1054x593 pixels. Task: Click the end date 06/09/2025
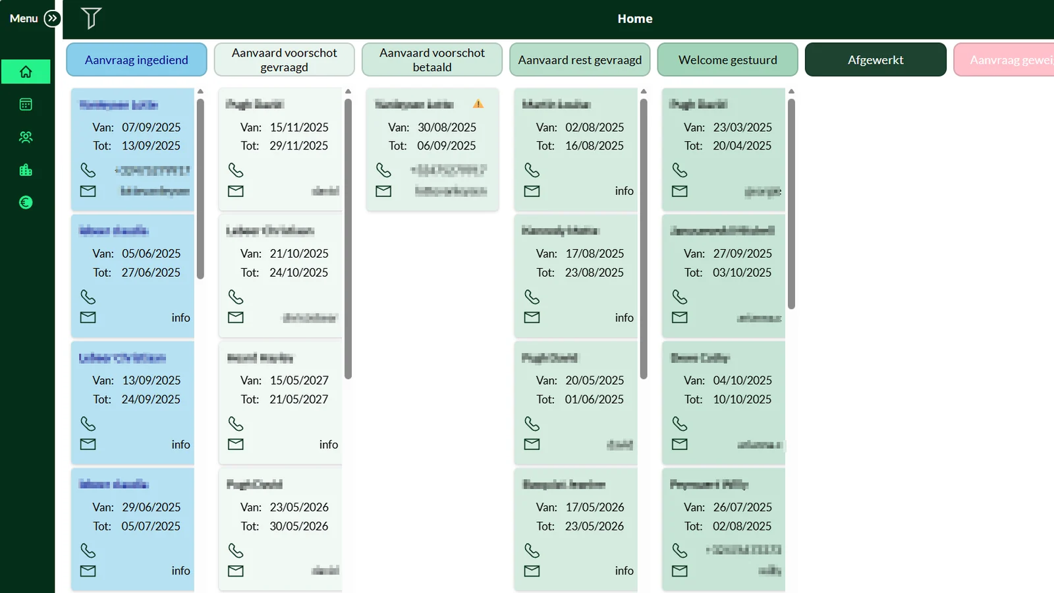pos(446,146)
